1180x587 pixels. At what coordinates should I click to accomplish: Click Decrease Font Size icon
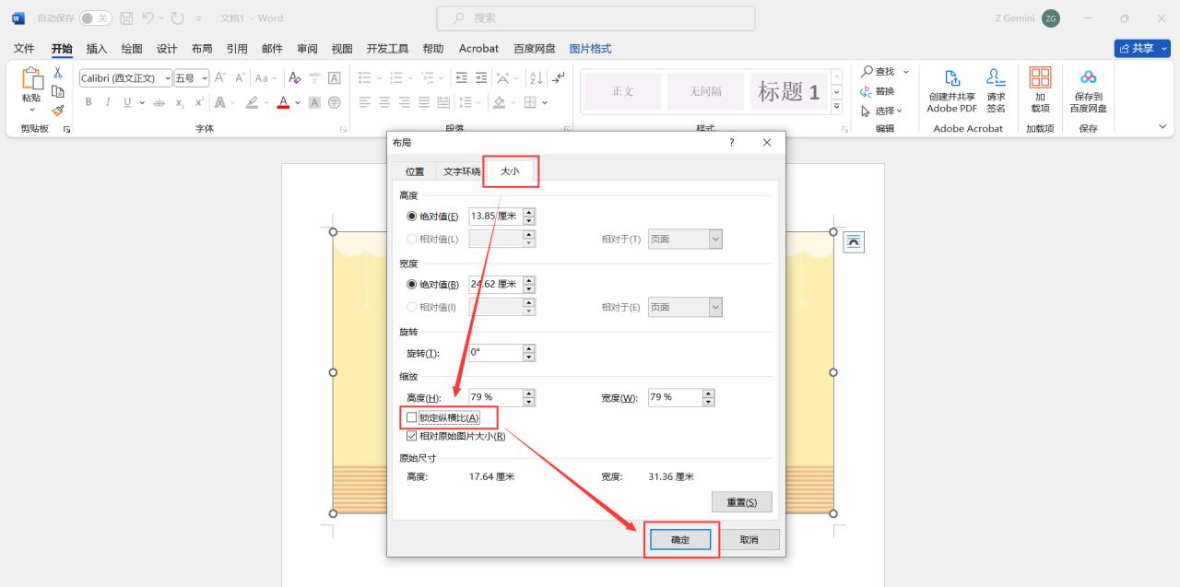coord(240,78)
